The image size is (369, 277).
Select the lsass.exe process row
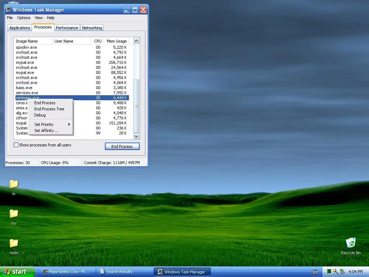tap(72, 88)
